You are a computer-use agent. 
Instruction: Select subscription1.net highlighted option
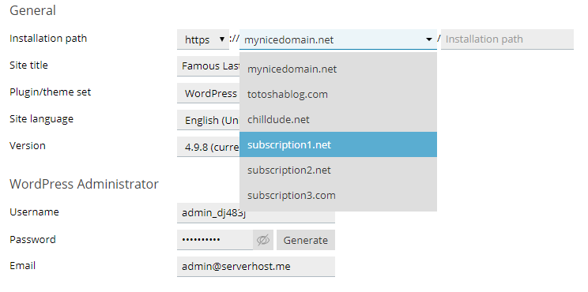click(338, 144)
